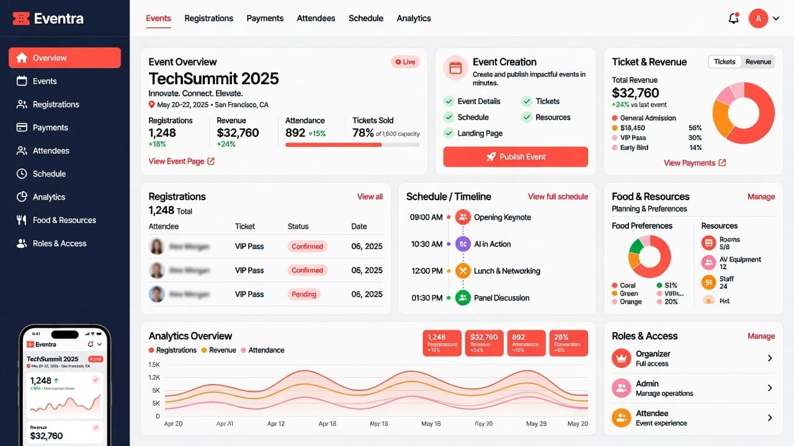Click the Organizer crown icon
The width and height of the screenshot is (794, 446).
[x=622, y=358]
